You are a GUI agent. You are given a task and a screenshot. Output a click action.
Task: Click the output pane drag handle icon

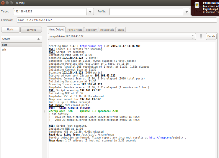[201, 36]
